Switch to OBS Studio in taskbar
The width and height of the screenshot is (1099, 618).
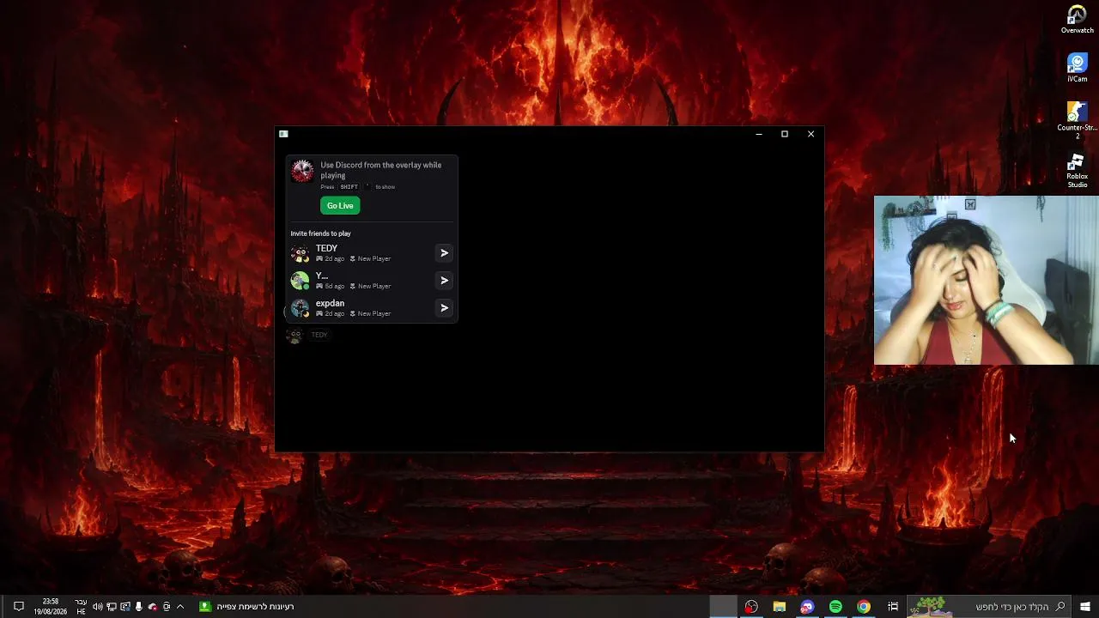751,607
